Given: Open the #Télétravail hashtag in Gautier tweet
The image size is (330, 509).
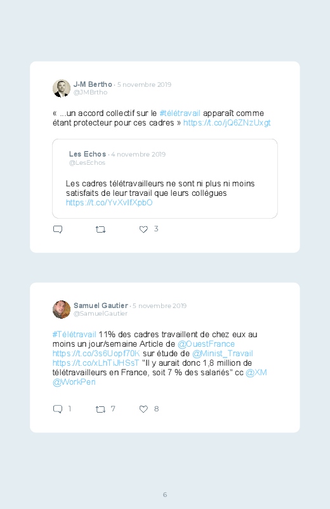Looking at the screenshot, I should pos(74,334).
